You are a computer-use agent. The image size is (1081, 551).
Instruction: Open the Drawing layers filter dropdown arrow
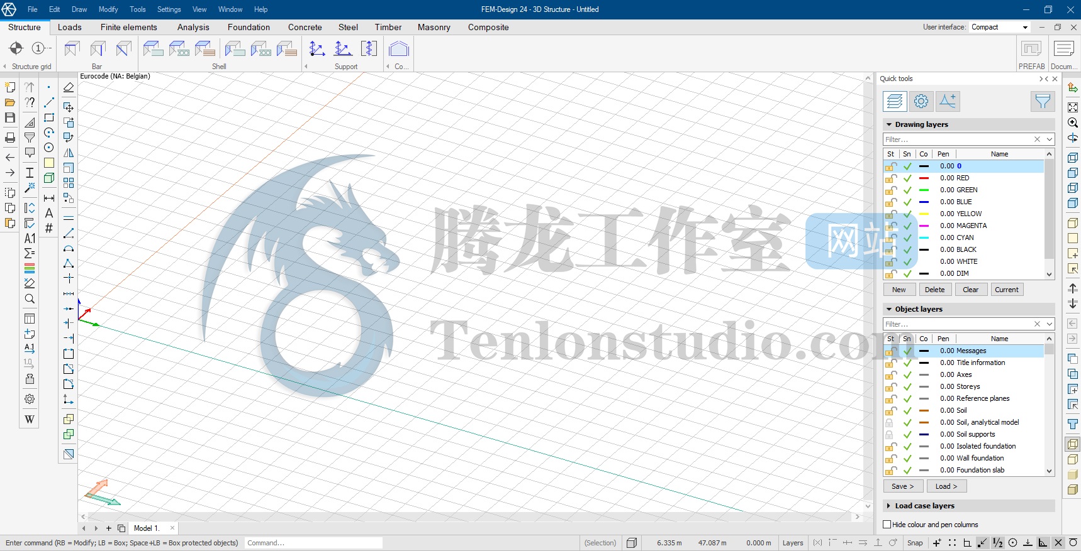(x=1049, y=139)
